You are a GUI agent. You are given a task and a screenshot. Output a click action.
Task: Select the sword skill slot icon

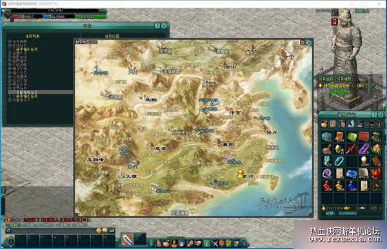click(x=127, y=240)
